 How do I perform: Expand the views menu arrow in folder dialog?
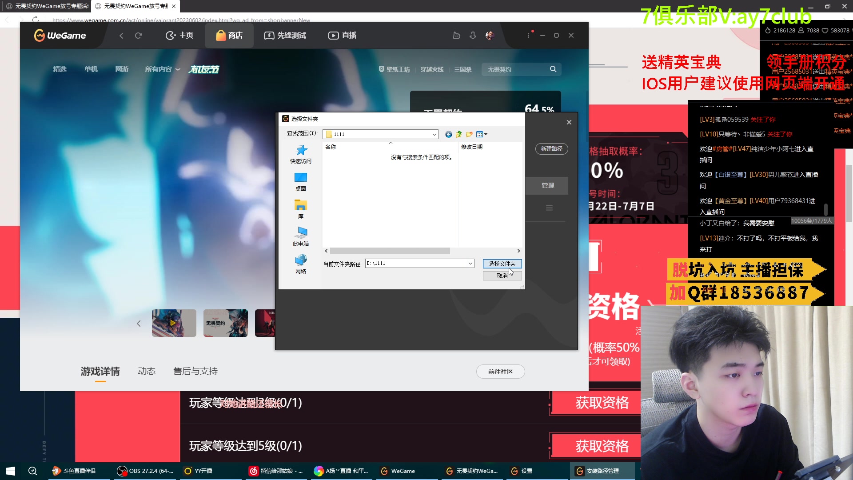pyautogui.click(x=486, y=134)
